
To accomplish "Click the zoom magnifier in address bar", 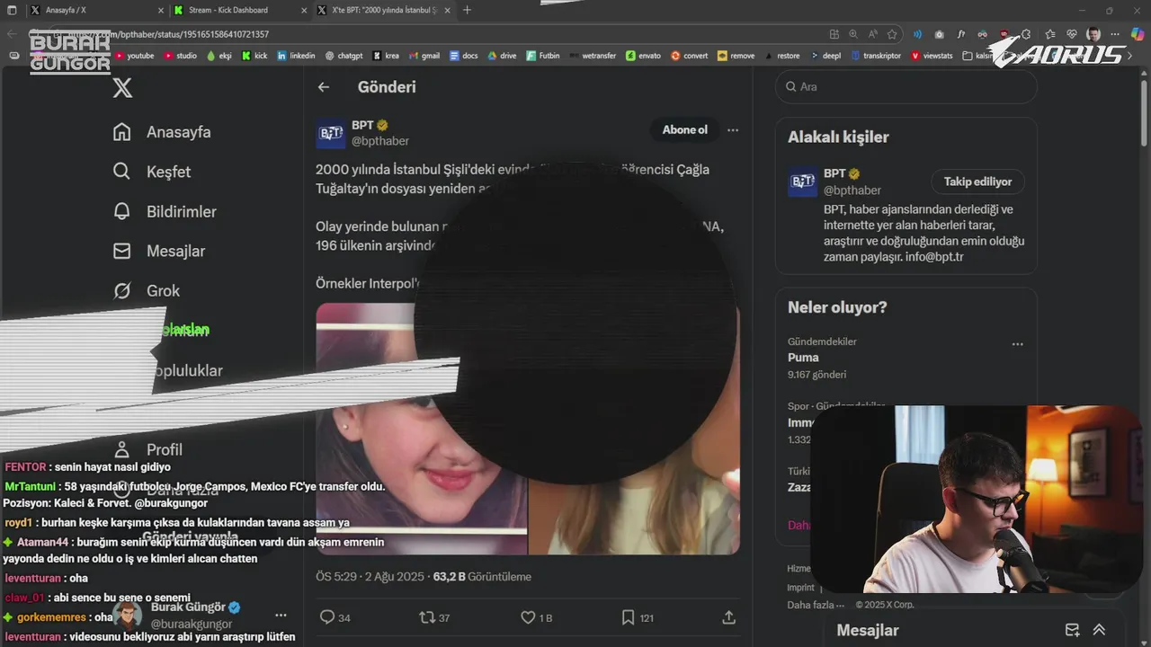I will (853, 34).
